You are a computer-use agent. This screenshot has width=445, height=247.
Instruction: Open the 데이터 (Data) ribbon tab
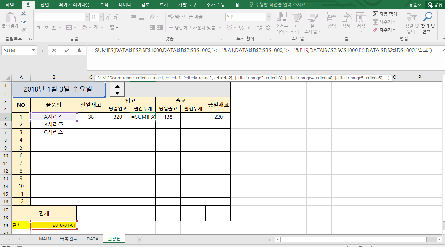coord(125,5)
